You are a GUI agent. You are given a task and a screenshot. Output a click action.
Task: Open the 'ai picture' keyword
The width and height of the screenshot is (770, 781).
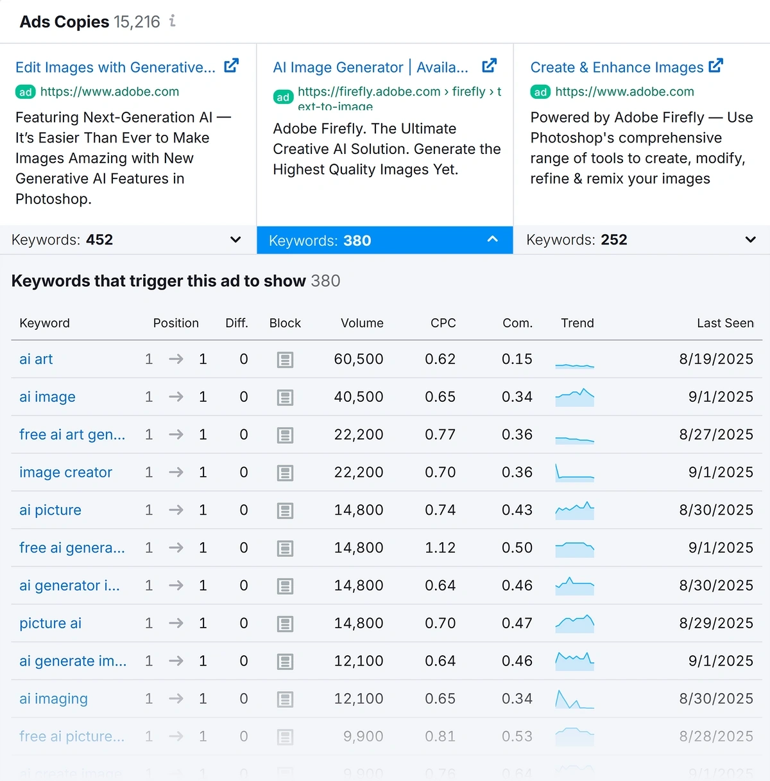coord(50,510)
